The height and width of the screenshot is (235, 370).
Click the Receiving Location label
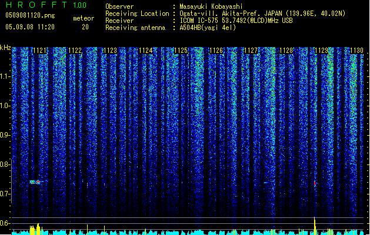click(137, 14)
